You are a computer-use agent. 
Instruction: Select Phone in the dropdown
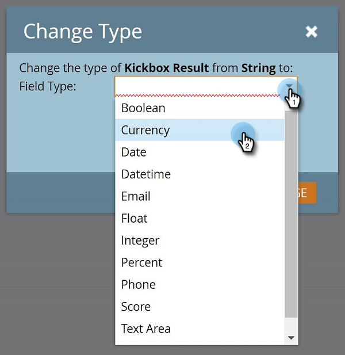pyautogui.click(x=139, y=285)
